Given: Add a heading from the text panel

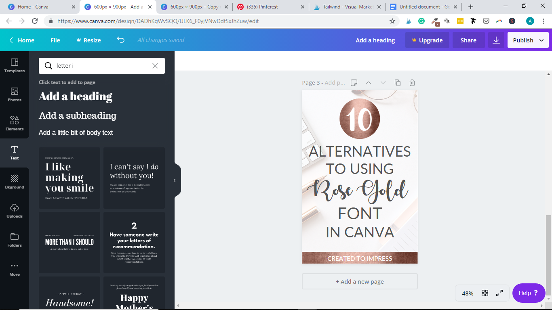Looking at the screenshot, I should [76, 96].
